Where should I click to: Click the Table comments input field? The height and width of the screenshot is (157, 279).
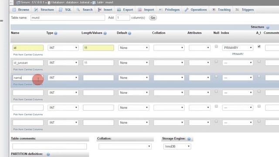click(49, 147)
